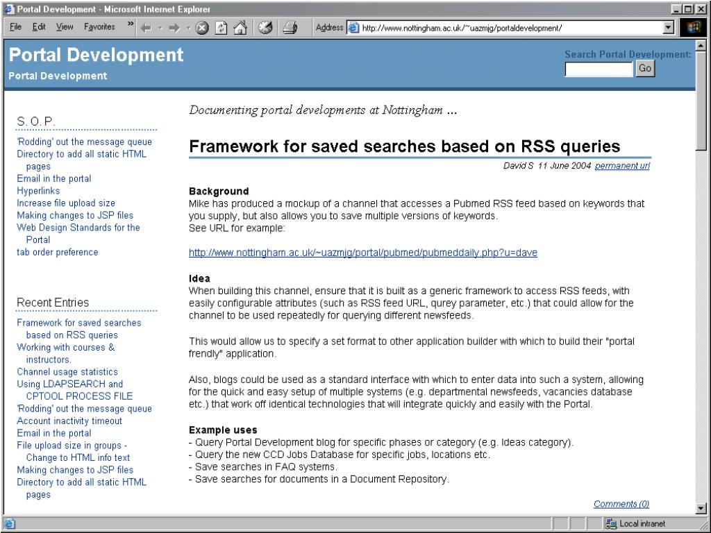Open the tab order preference link
This screenshot has height=533, width=711.
(x=57, y=252)
